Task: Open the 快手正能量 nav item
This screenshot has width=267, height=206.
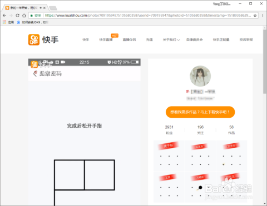Action: click(x=221, y=39)
